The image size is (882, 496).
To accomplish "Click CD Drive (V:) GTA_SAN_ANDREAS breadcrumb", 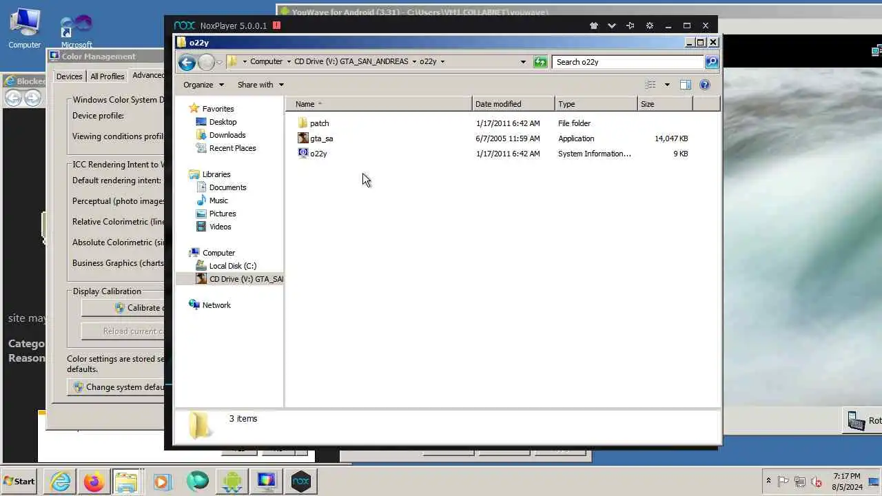I will tap(351, 61).
